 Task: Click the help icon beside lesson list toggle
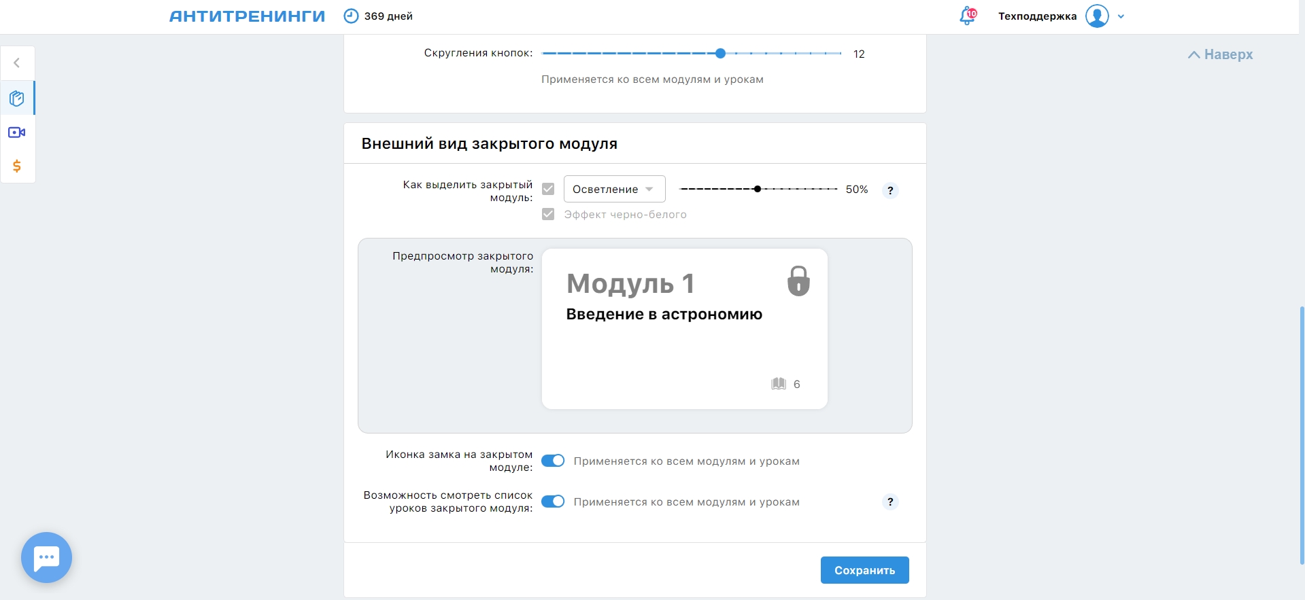[x=890, y=502]
